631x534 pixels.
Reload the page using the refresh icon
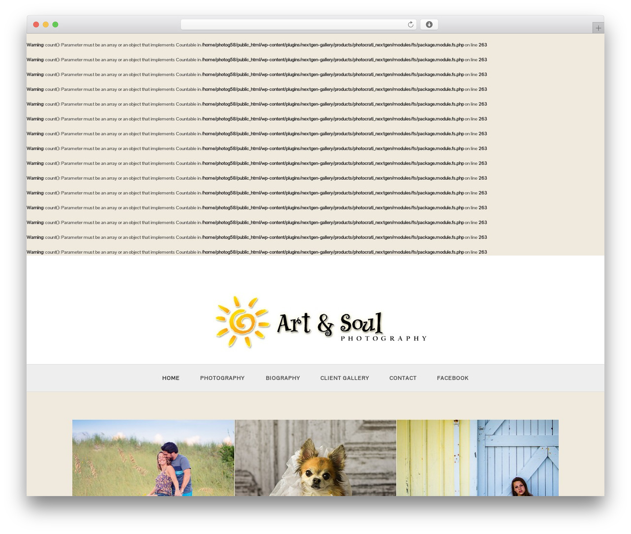[x=410, y=25]
